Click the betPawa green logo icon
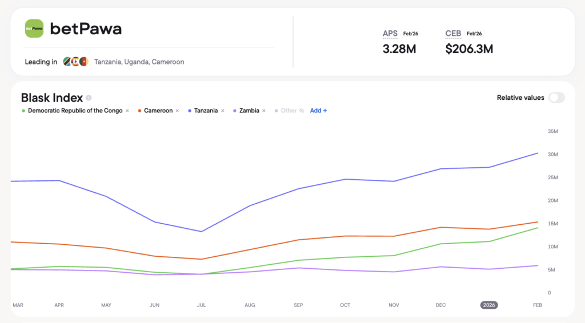Image resolution: width=585 pixels, height=323 pixels. (x=34, y=29)
